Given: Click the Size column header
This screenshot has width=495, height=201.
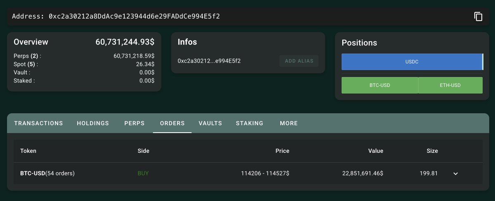Looking at the screenshot, I should 432,151.
